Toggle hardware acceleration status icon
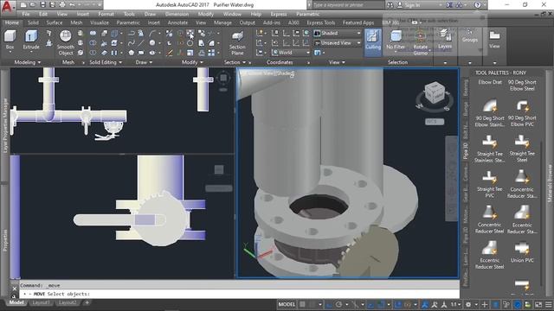554x311 pixels. [518, 304]
